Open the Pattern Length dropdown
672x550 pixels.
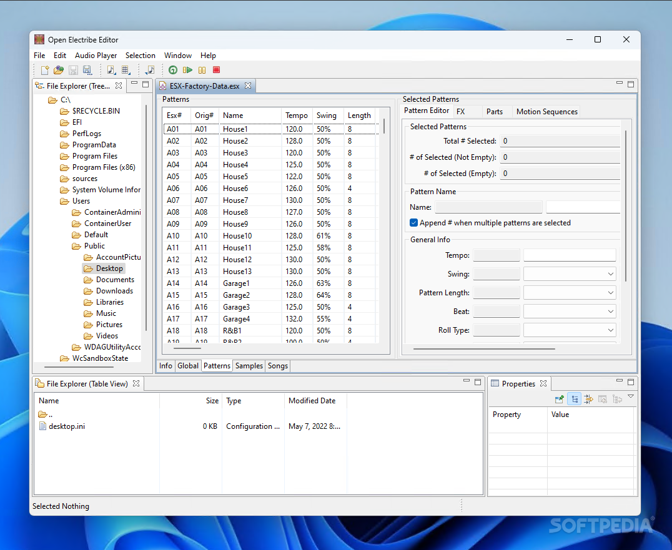(570, 293)
